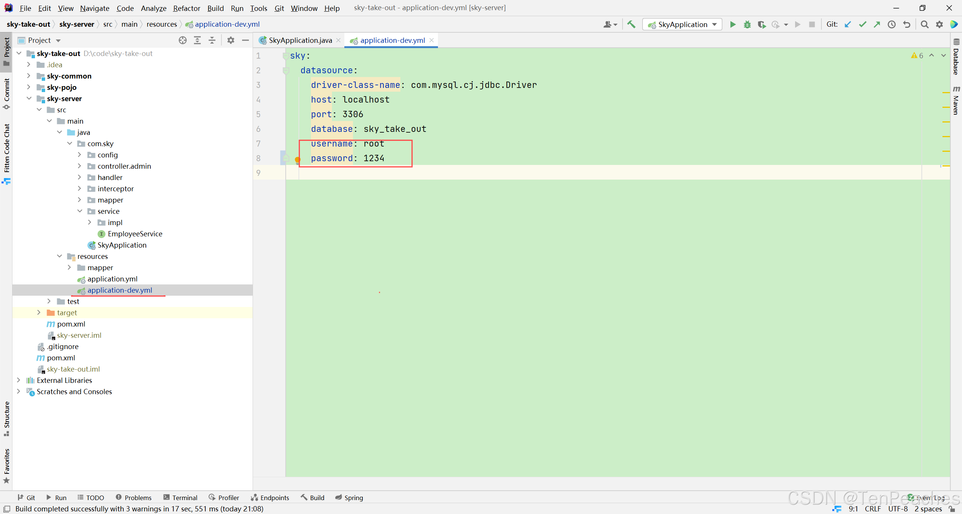962x514 pixels.
Task: Start the Debug bug icon
Action: pyautogui.click(x=747, y=24)
